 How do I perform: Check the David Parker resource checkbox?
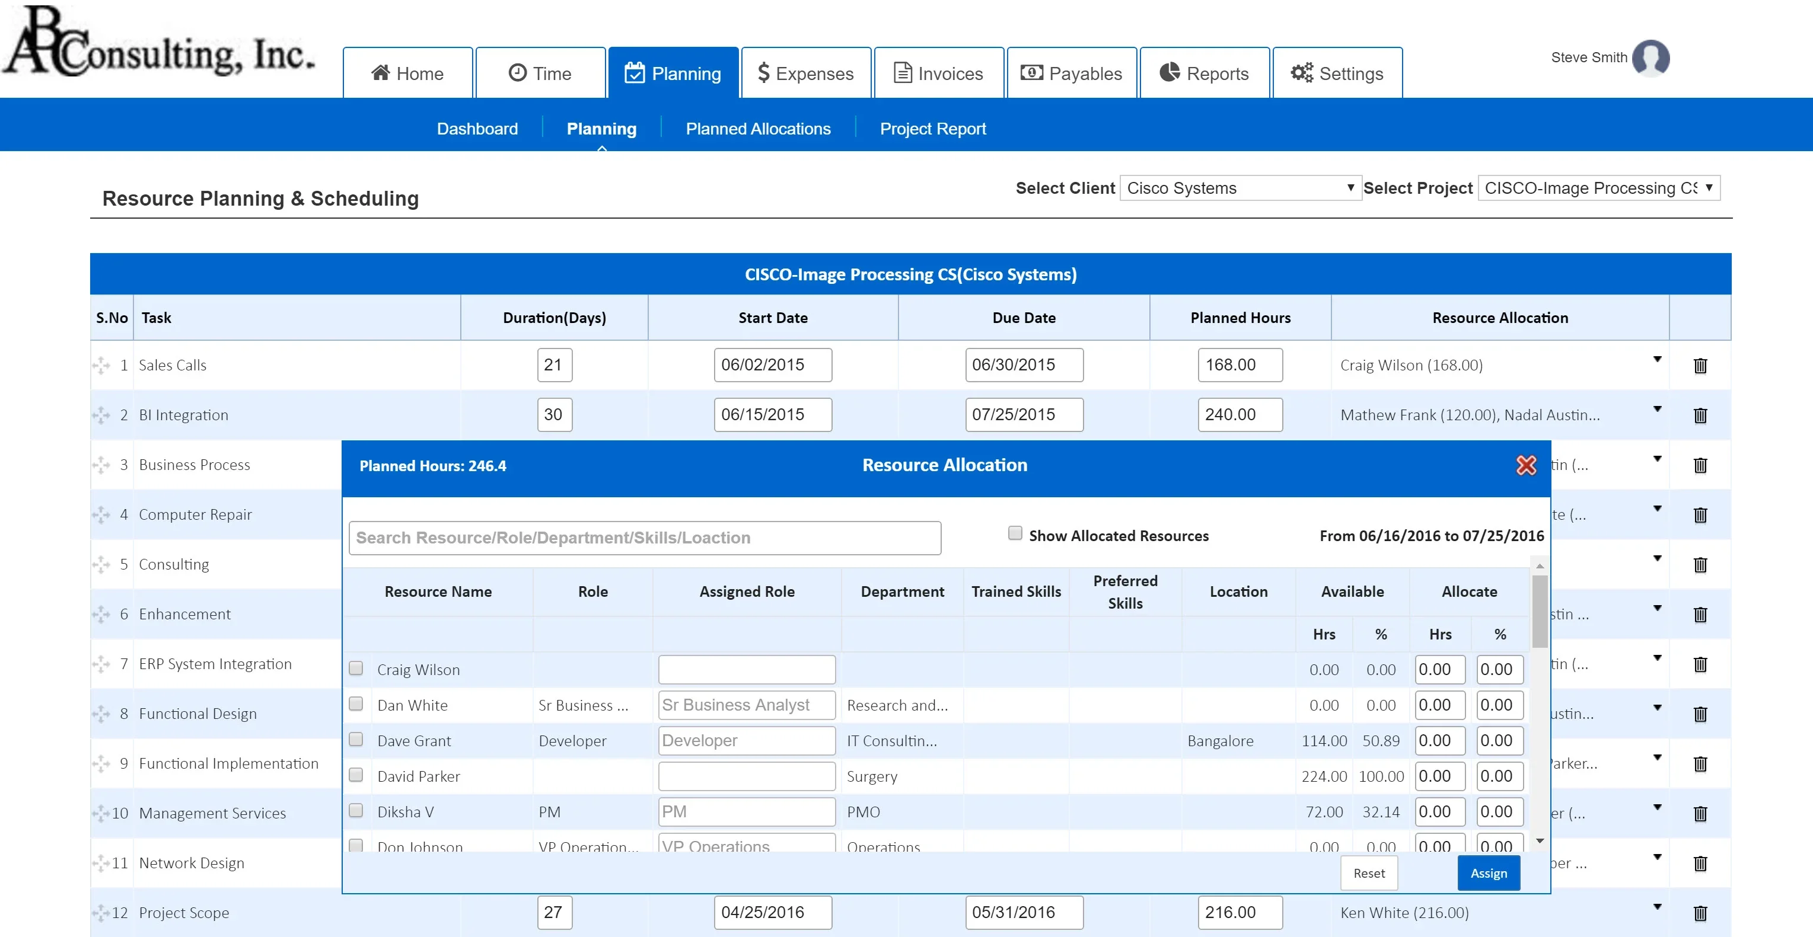tap(356, 775)
